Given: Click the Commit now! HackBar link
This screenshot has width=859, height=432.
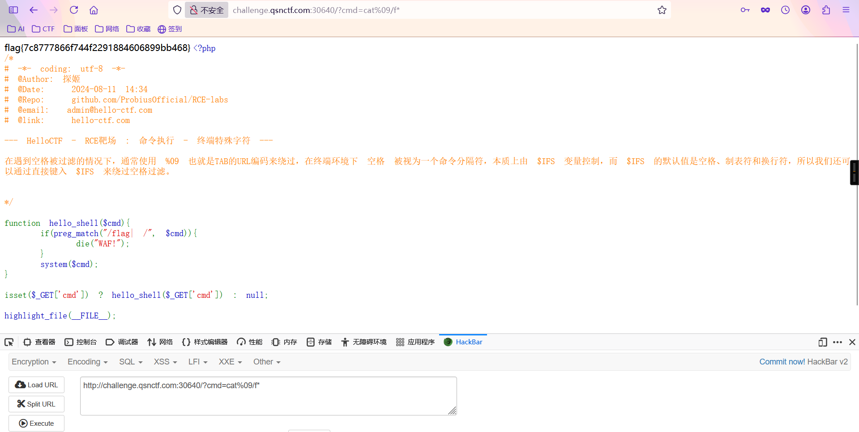Looking at the screenshot, I should (782, 362).
